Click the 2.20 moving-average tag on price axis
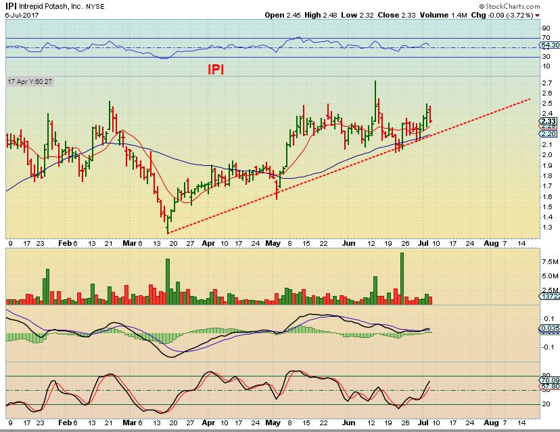This screenshot has height=432, width=560. (549, 134)
